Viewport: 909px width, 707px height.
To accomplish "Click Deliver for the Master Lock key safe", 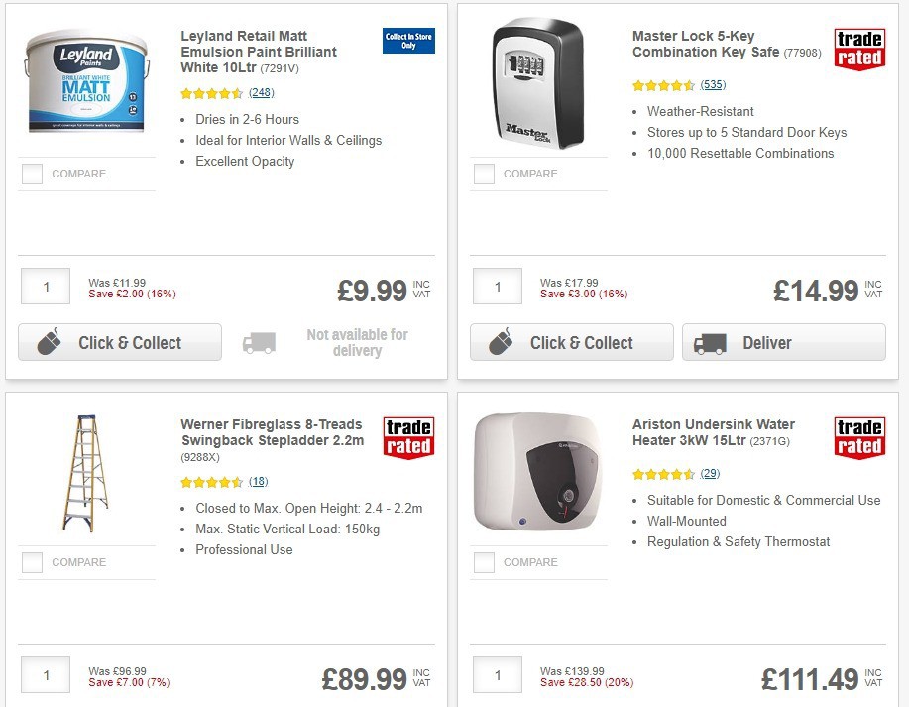I will point(783,341).
